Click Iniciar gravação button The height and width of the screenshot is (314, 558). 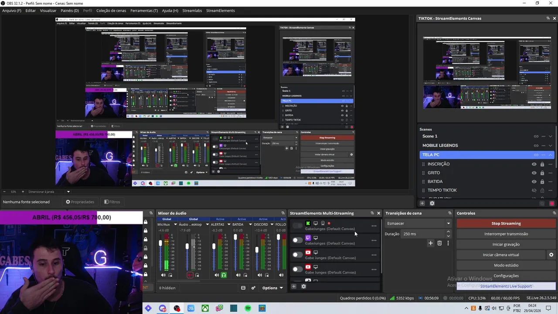506,244
